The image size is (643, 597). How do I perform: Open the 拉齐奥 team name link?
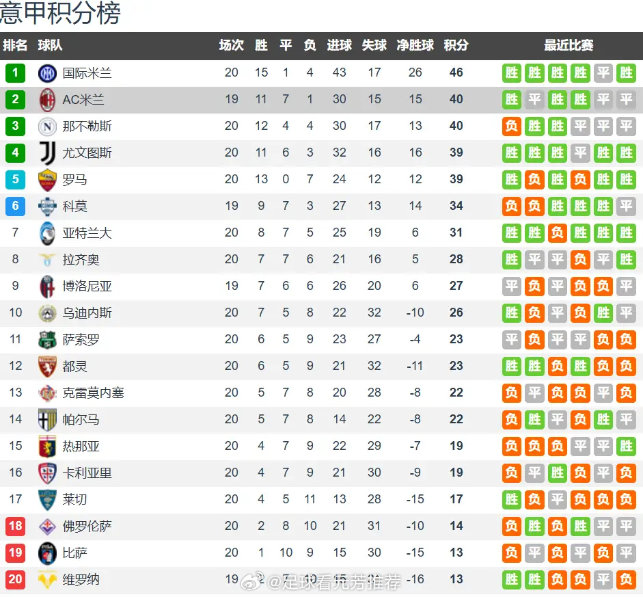click(x=81, y=260)
